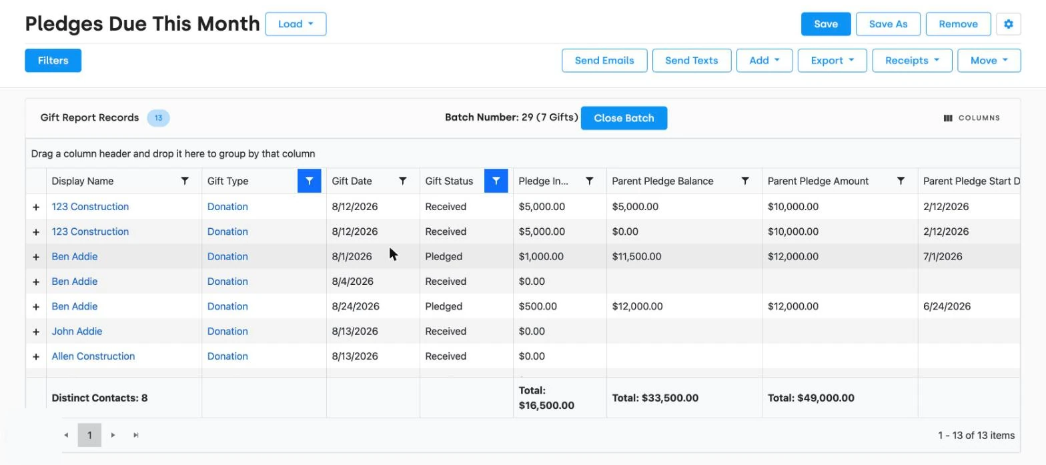The image size is (1046, 465).
Task: Click the Remove button
Action: (x=958, y=24)
